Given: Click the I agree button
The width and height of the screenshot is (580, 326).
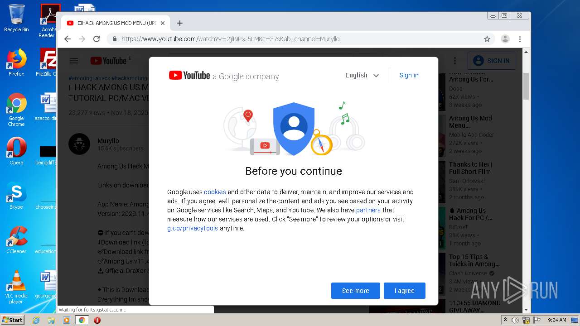Looking at the screenshot, I should tap(404, 291).
